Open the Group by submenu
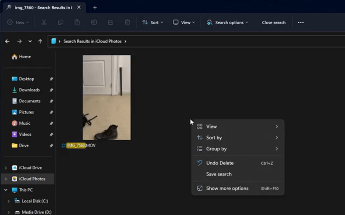 pos(216,149)
